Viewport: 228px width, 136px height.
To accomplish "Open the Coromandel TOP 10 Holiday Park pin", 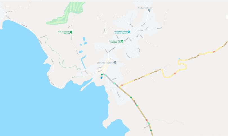I will pos(122,42).
